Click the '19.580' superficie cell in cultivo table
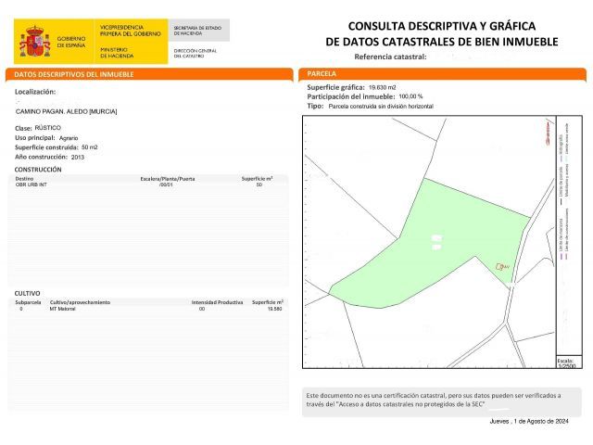The image size is (593, 445). pos(274,309)
